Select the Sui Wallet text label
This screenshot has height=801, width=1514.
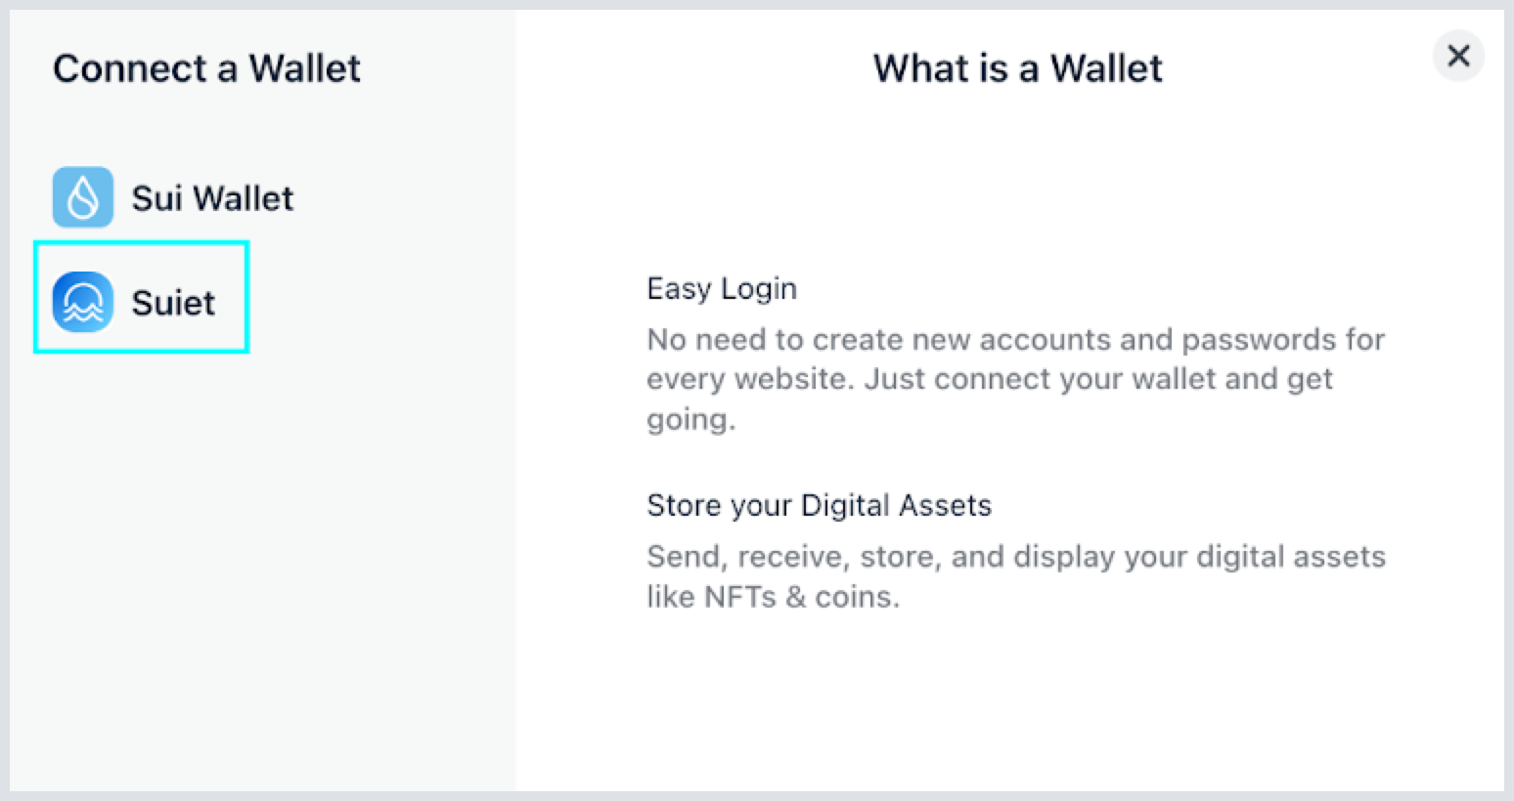click(x=212, y=198)
